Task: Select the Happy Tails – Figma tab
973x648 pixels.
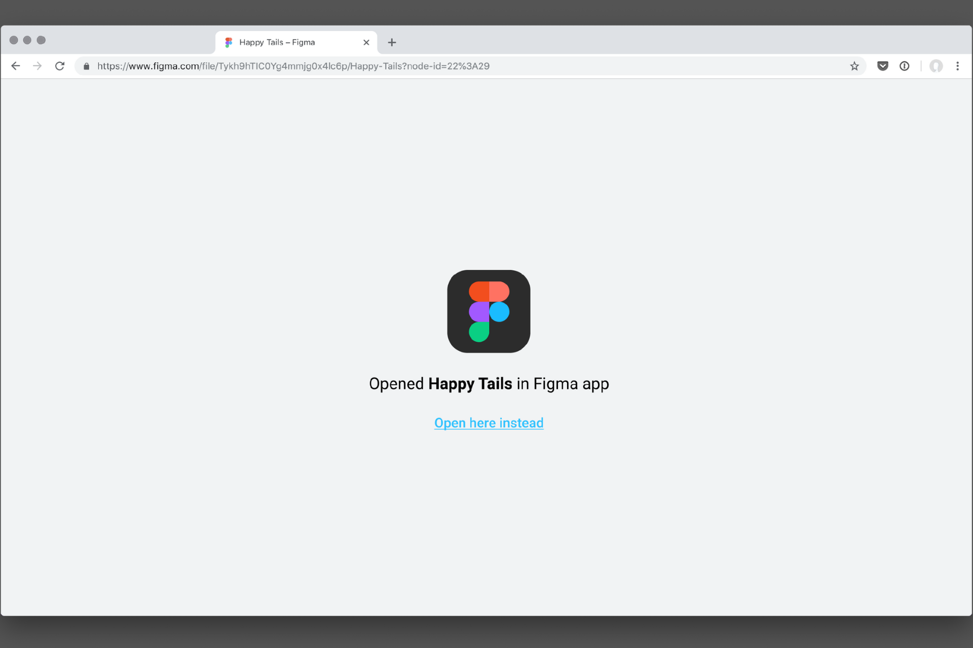Action: click(296, 43)
